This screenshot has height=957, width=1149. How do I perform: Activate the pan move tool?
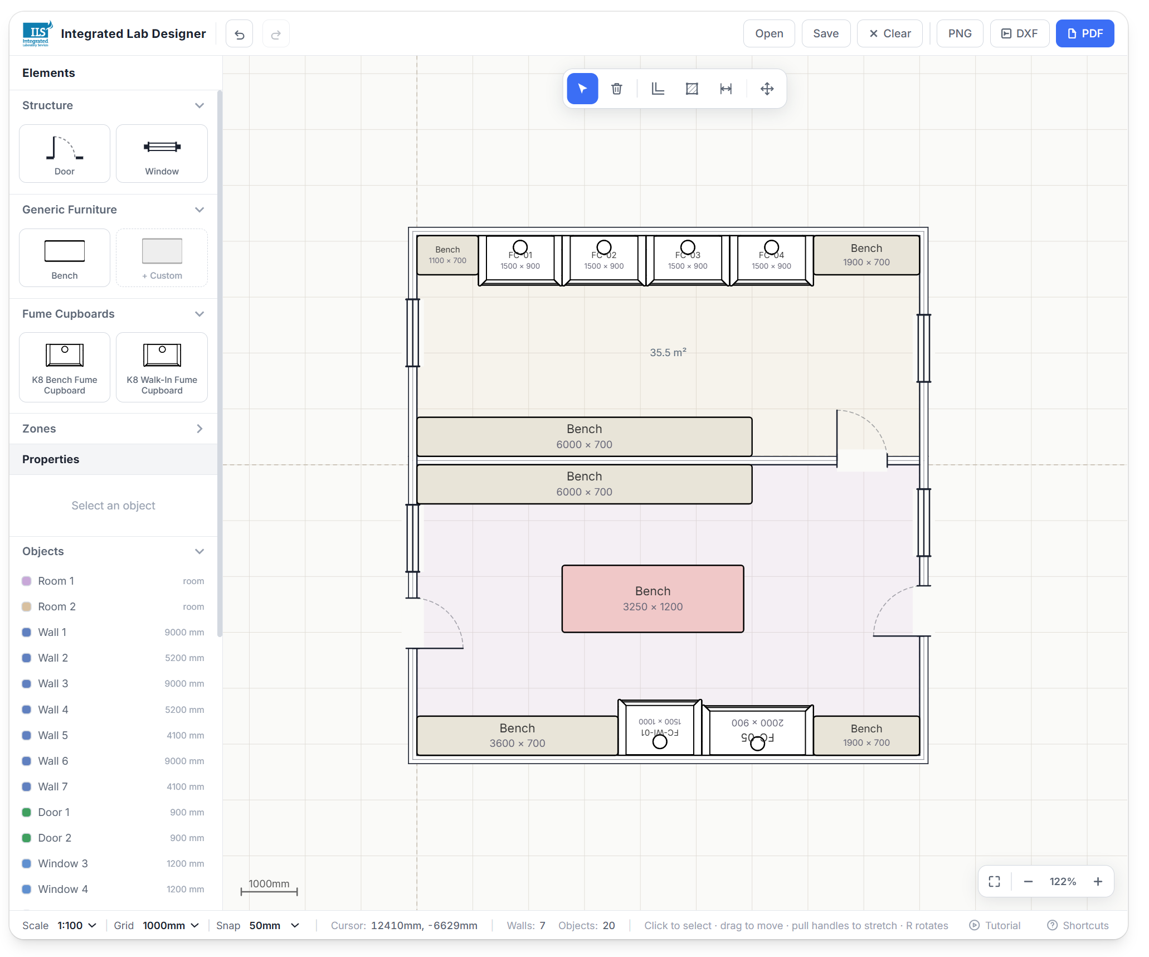pos(767,89)
